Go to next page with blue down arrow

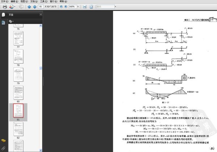35,7
